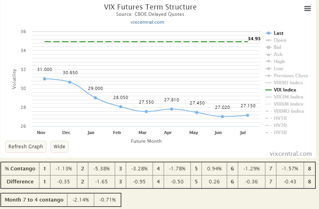Show VIXMO Index legend entry
This screenshot has width=319, height=209.
click(289, 111)
